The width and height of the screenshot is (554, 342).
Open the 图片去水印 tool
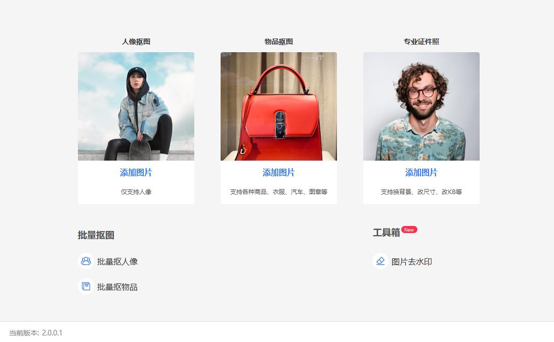pos(412,261)
